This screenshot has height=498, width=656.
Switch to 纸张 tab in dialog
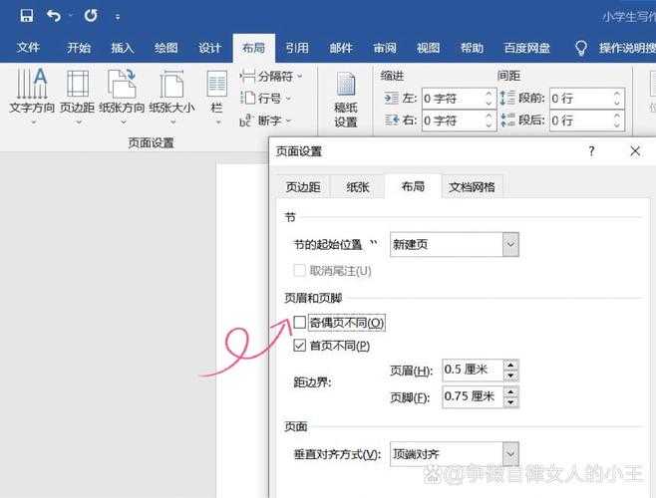tap(358, 187)
